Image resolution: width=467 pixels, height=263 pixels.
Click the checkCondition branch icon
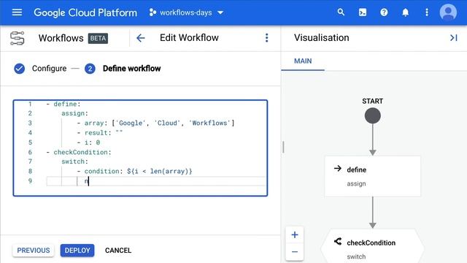click(337, 241)
